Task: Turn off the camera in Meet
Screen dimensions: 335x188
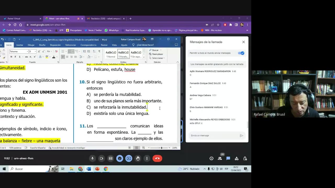Action: coord(102,158)
